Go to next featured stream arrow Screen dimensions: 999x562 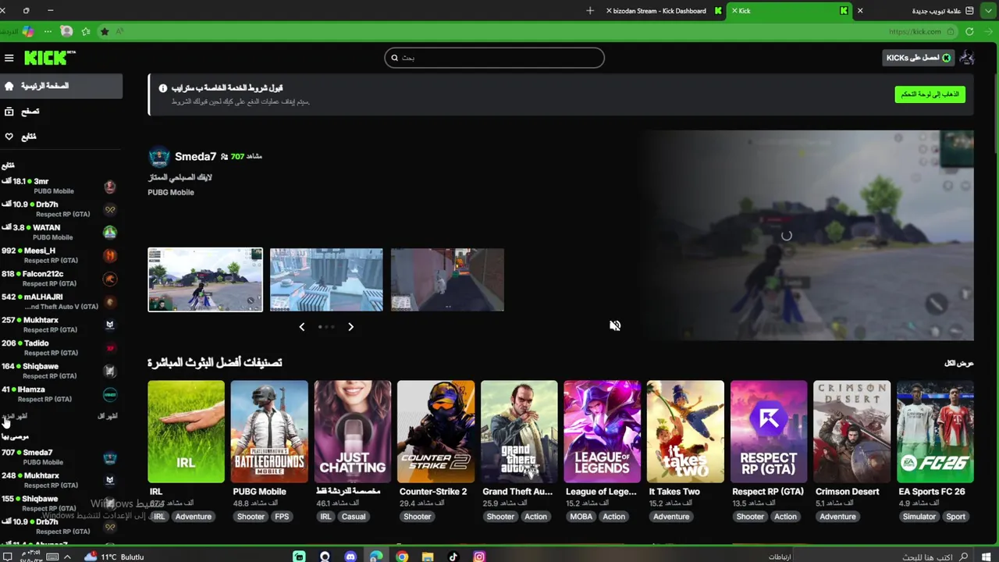point(350,327)
